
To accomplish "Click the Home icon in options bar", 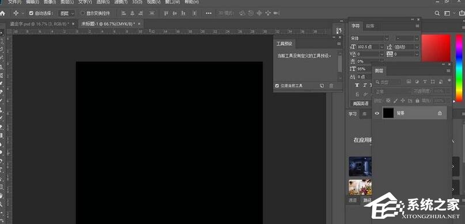I will (2, 13).
